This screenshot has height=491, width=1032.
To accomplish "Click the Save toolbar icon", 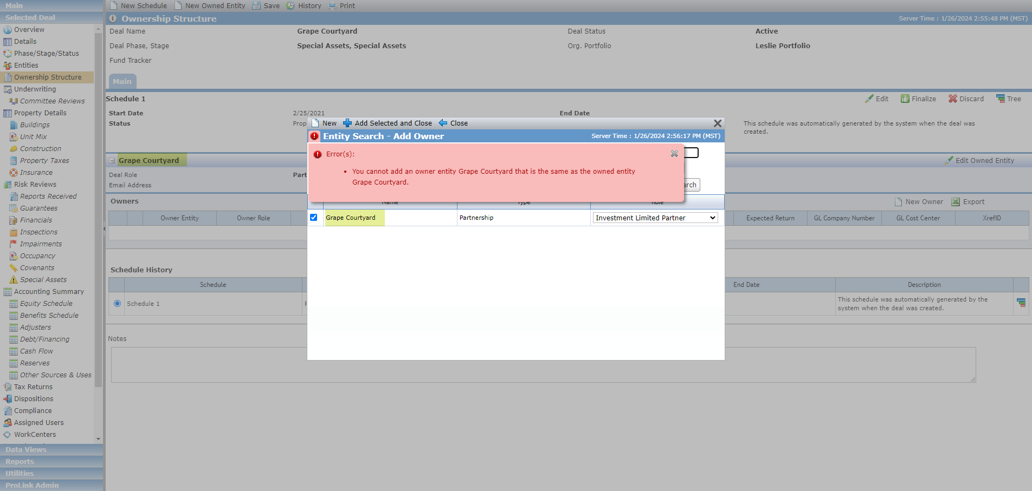I will click(256, 6).
